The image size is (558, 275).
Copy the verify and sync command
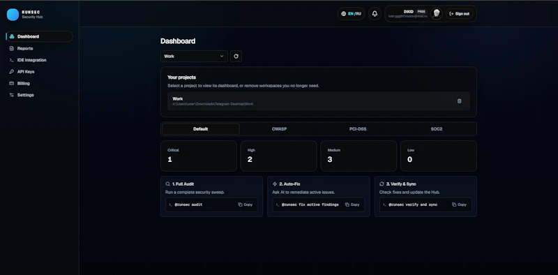click(460, 205)
